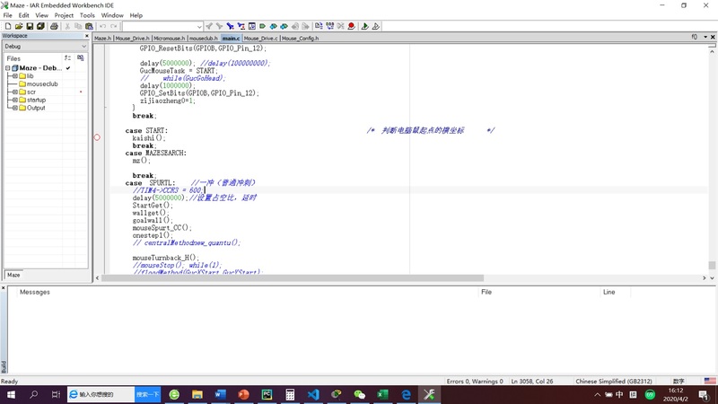Click the Navigate Backward toolbar icon
Viewport: 718px width, 404px height.
tap(295, 26)
